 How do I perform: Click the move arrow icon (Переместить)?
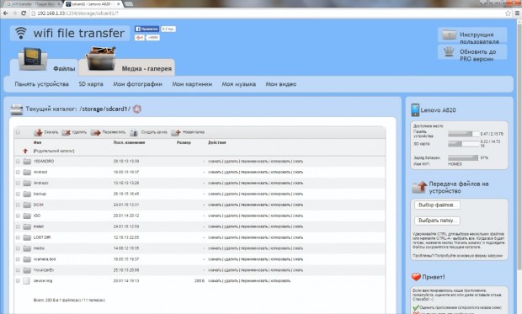[x=95, y=132]
